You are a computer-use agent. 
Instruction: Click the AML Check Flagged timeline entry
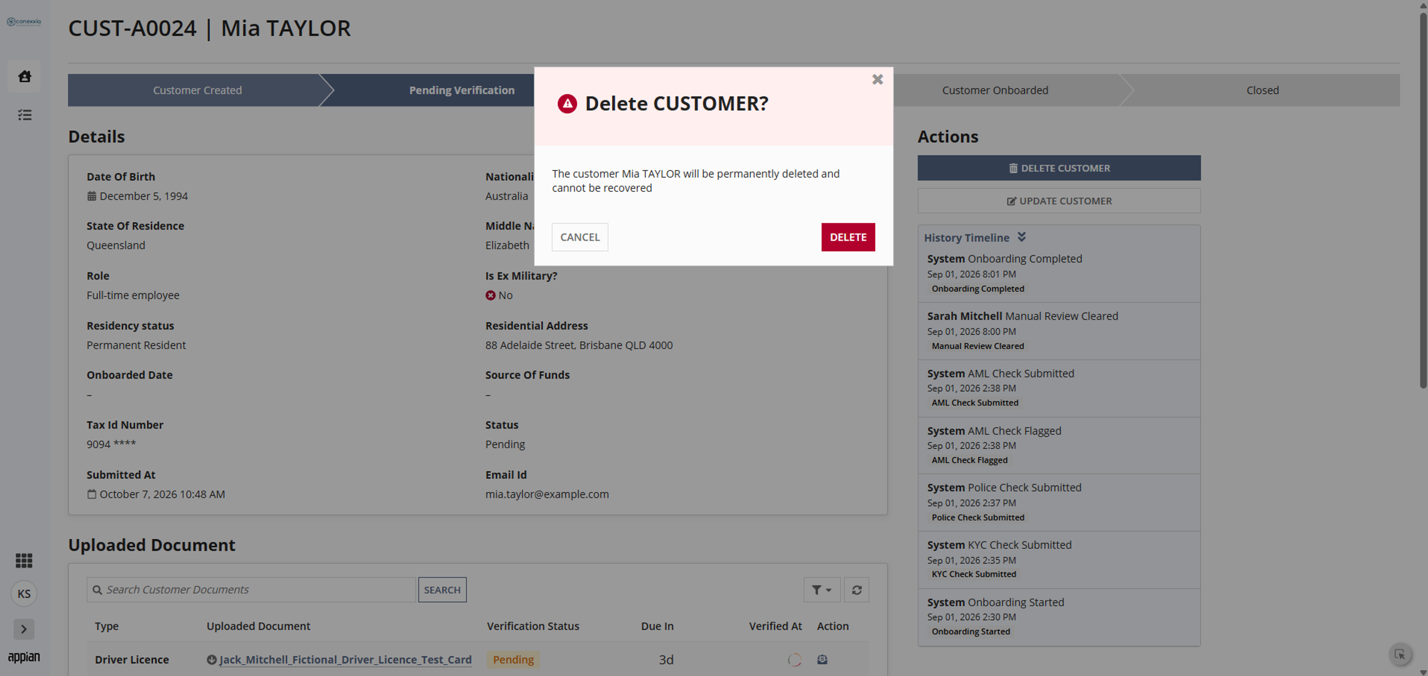[x=1059, y=445]
